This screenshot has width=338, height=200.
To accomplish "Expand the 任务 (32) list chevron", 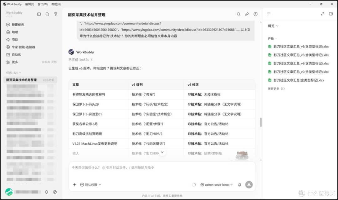I will [x=20, y=73].
